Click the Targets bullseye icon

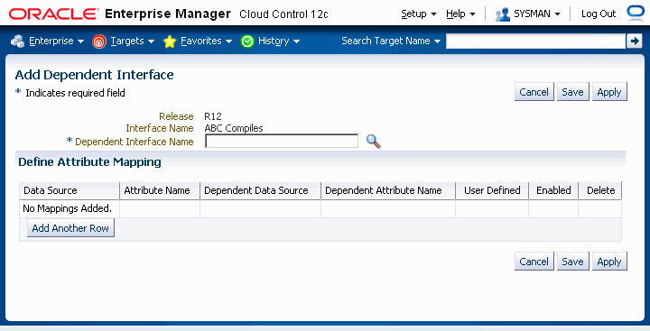[99, 41]
